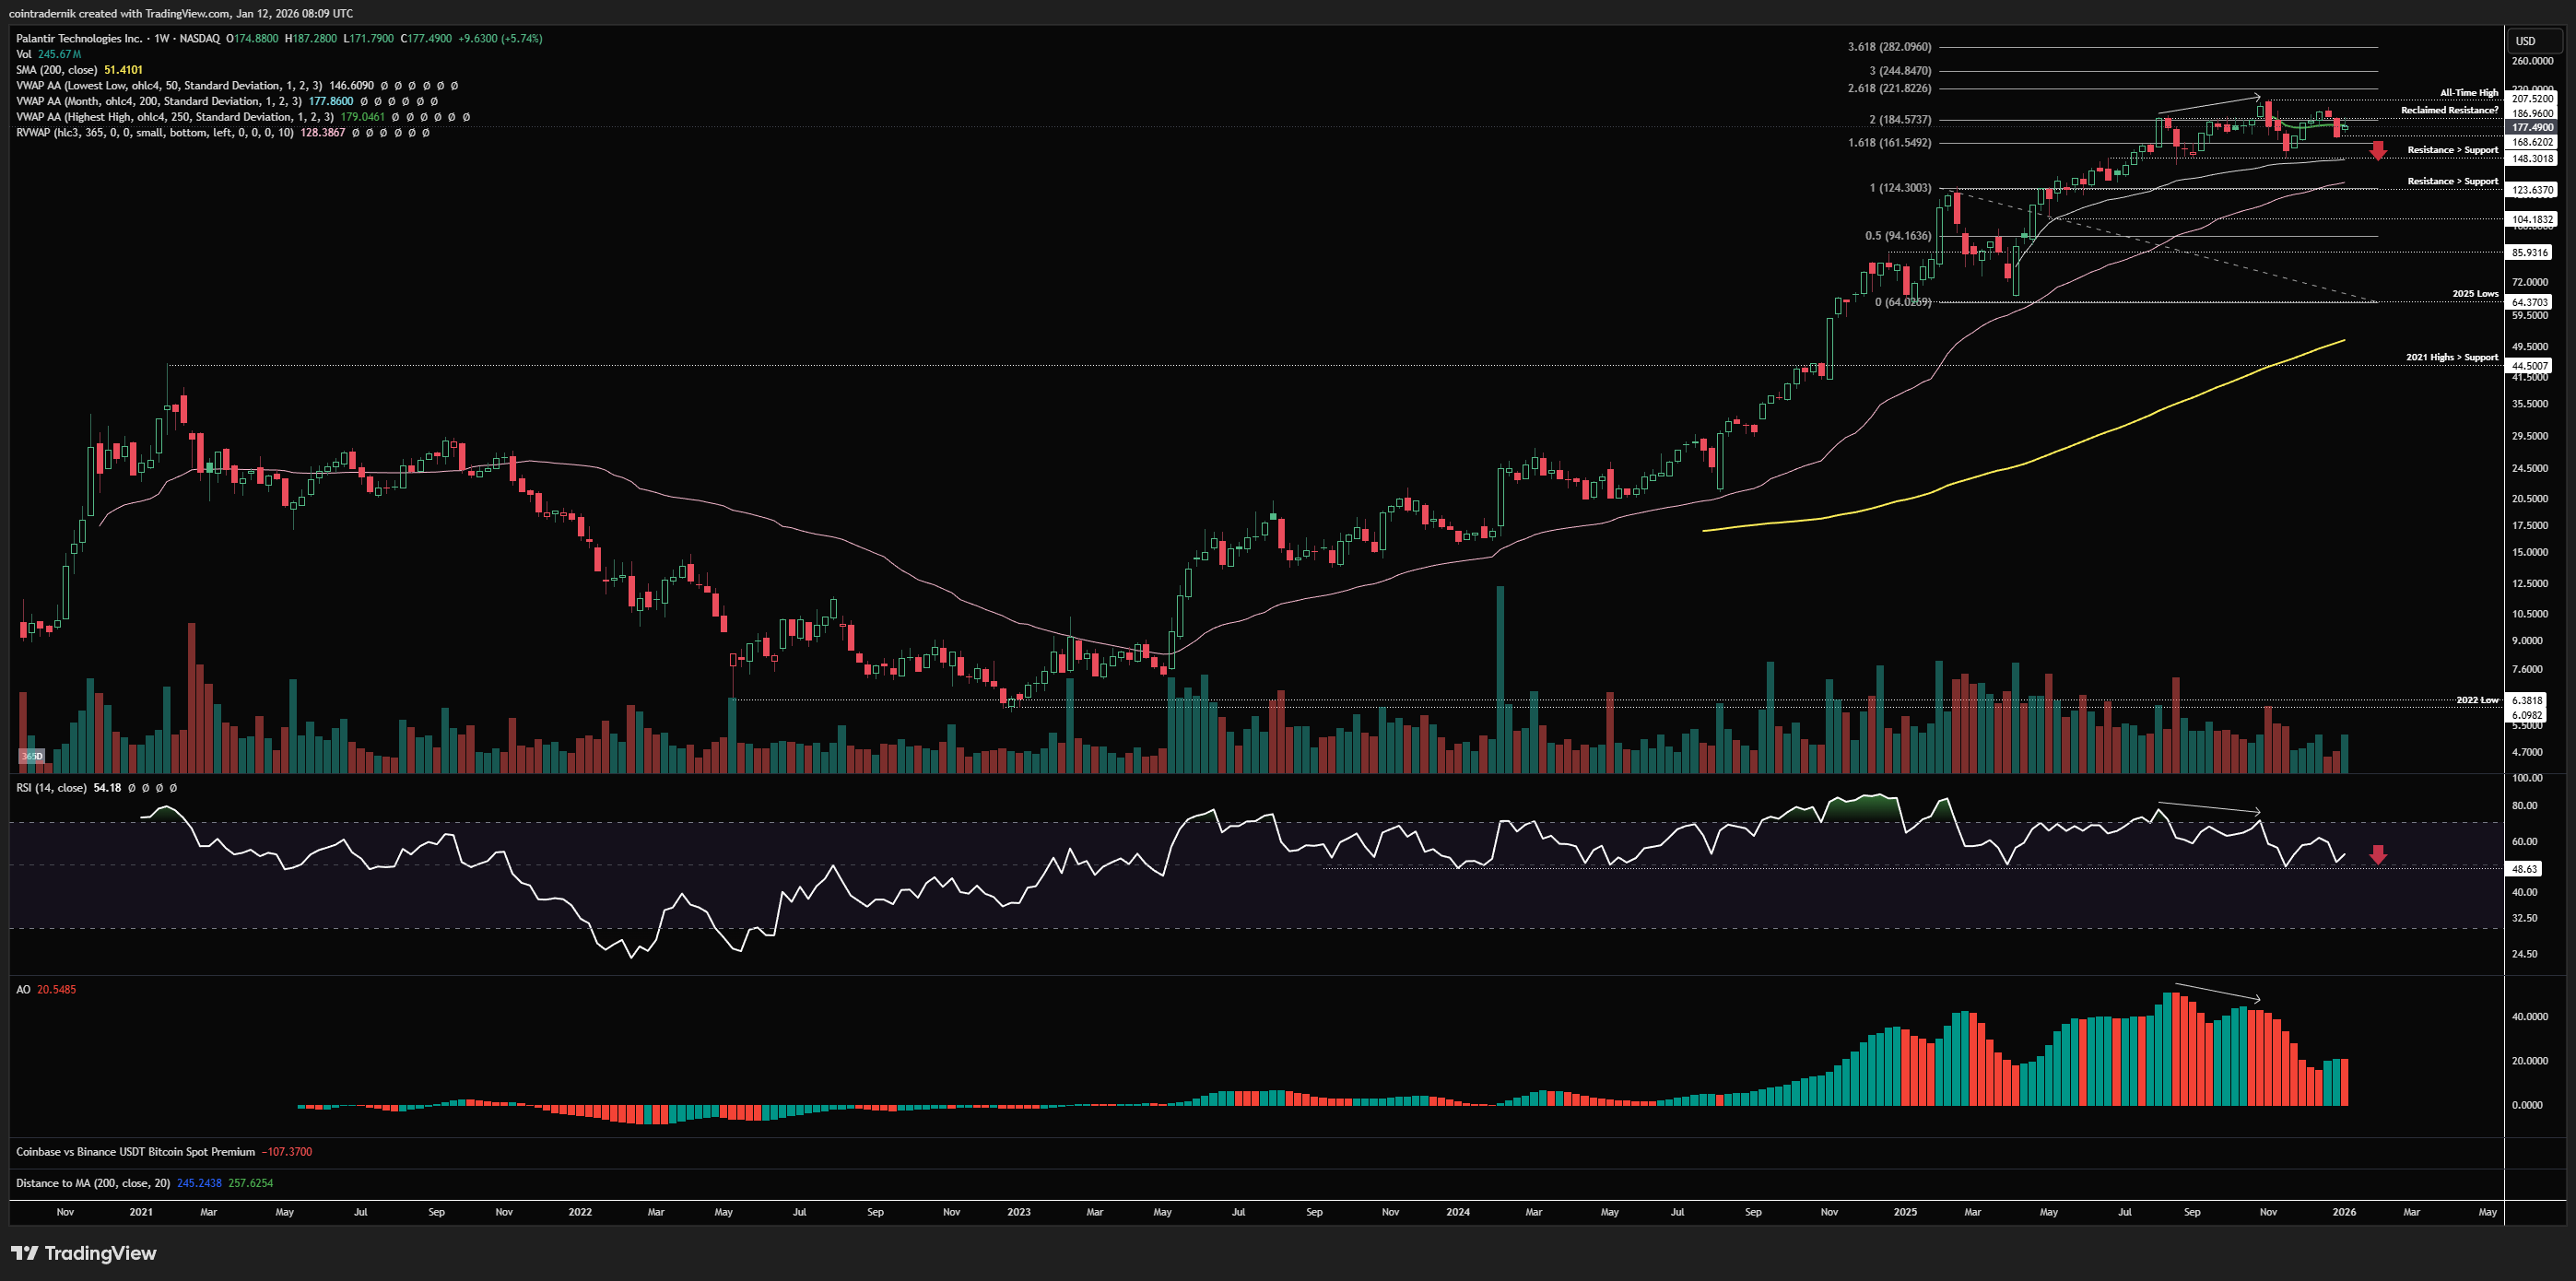Click Coinbase vs Binance Spot Premium label
The width and height of the screenshot is (2576, 1281).
click(135, 1152)
